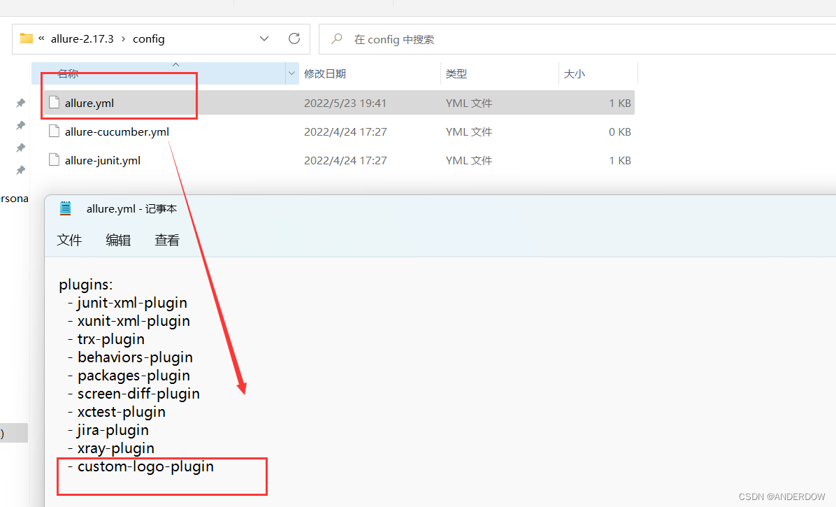This screenshot has width=836, height=507.
Task: Click first pin icon in sidebar
Action: [20, 103]
